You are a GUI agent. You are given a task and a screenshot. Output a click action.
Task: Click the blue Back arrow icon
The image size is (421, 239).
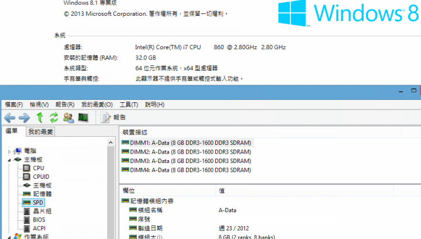(x=10, y=117)
